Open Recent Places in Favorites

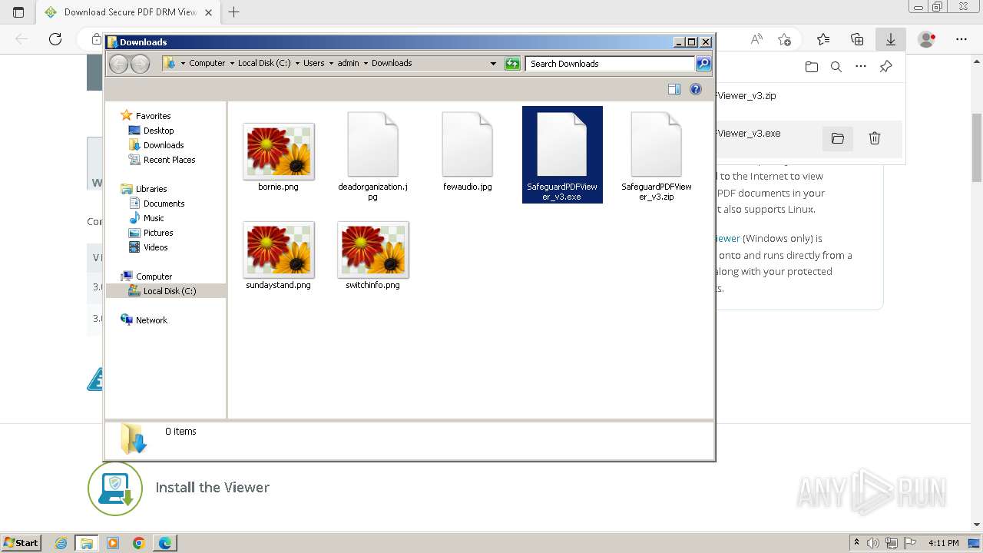tap(169, 160)
